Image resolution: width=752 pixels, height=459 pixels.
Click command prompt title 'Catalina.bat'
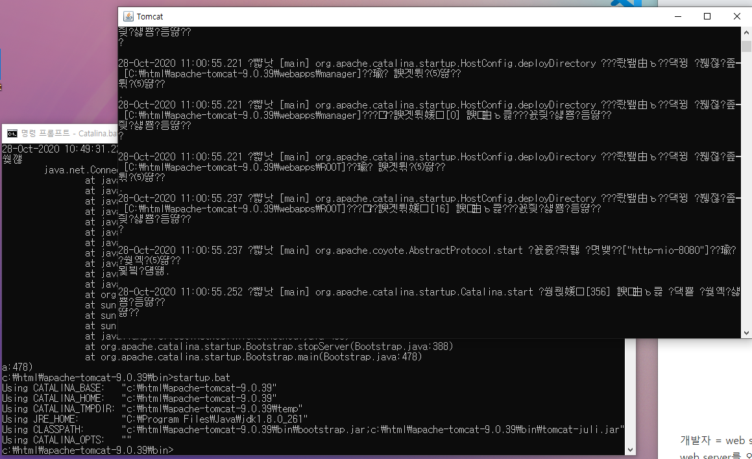coord(97,134)
